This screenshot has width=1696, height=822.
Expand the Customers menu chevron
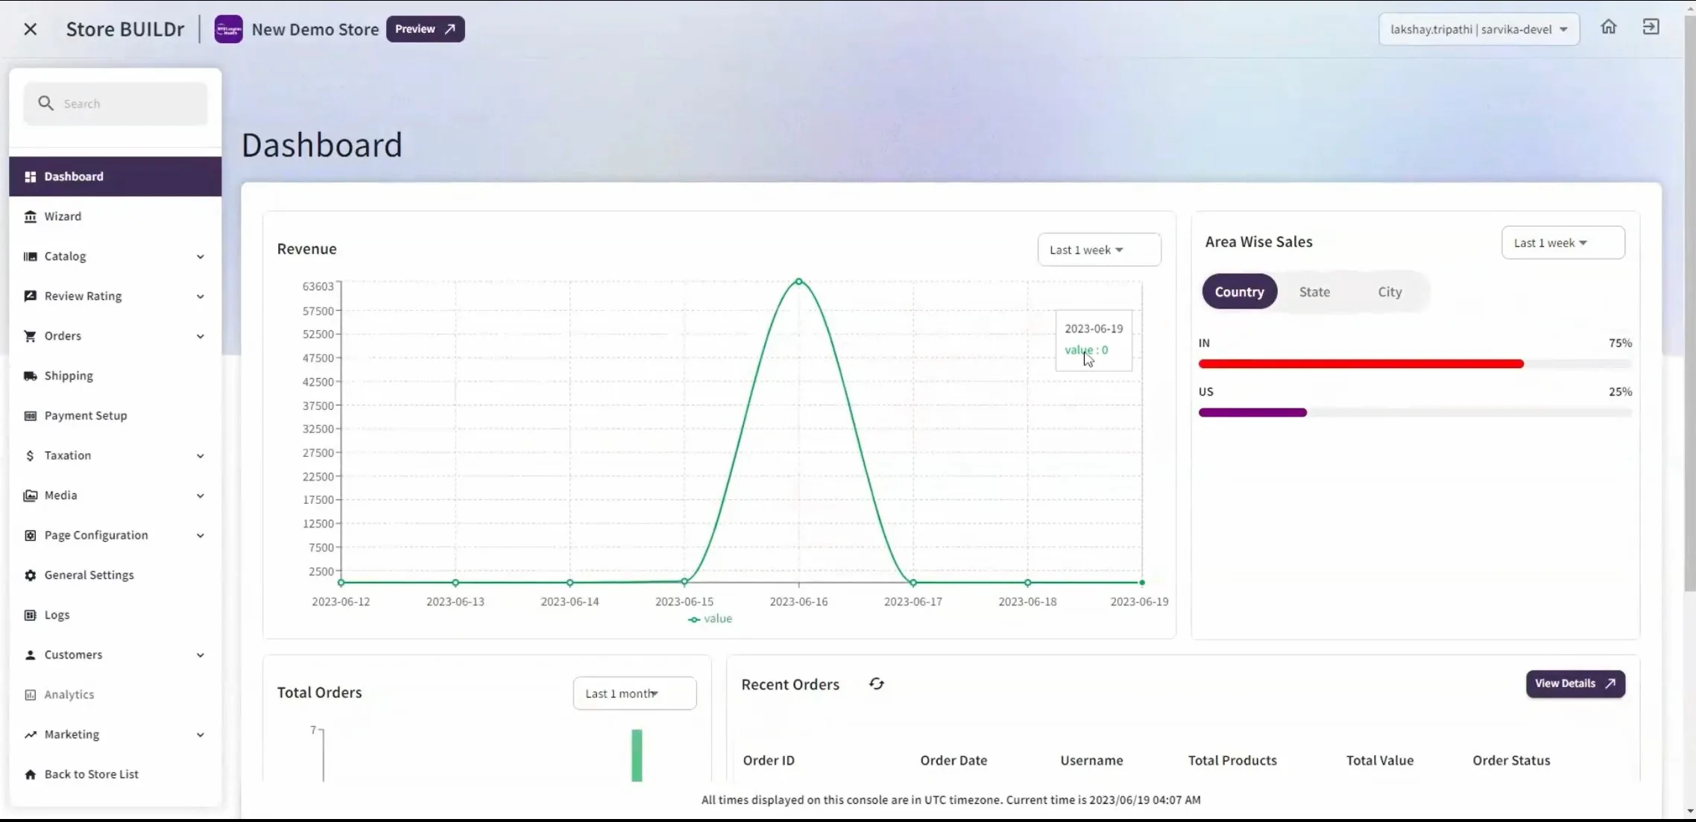click(200, 655)
